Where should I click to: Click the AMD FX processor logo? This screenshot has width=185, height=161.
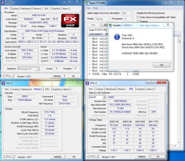[70, 21]
